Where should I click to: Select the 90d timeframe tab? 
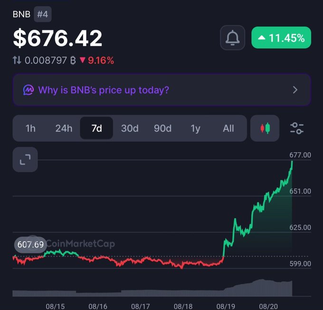pos(162,129)
